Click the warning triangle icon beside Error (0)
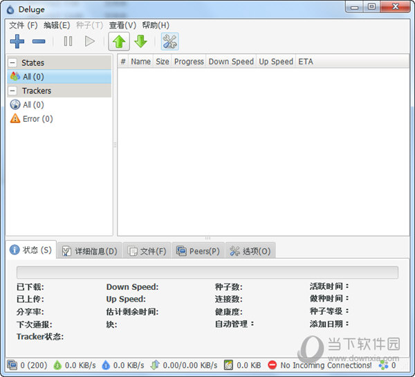This screenshot has width=415, height=377. tap(15, 118)
